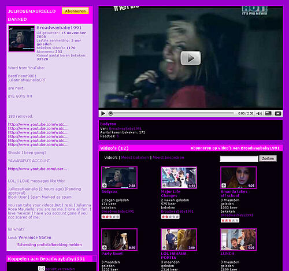289x271 pixels.
Task: Open the first youtube.com/watc... link
Action: (38, 124)
